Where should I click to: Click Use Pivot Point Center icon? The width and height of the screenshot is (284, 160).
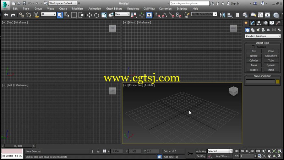(133, 15)
